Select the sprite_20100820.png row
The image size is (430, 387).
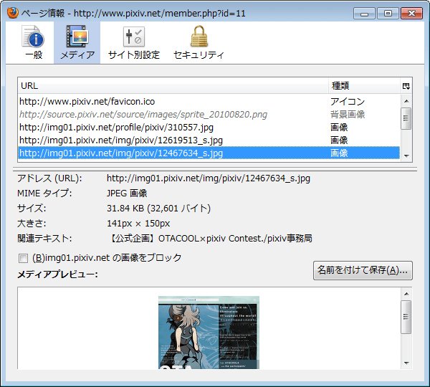[209, 115]
